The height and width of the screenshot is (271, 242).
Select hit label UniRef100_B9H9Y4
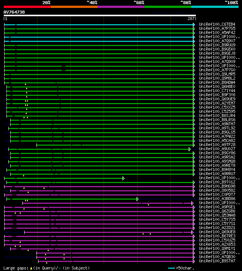point(217,169)
